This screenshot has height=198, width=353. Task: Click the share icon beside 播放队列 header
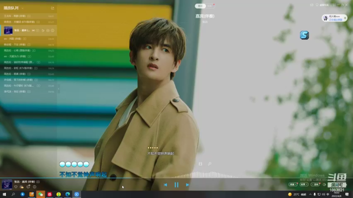click(x=53, y=8)
